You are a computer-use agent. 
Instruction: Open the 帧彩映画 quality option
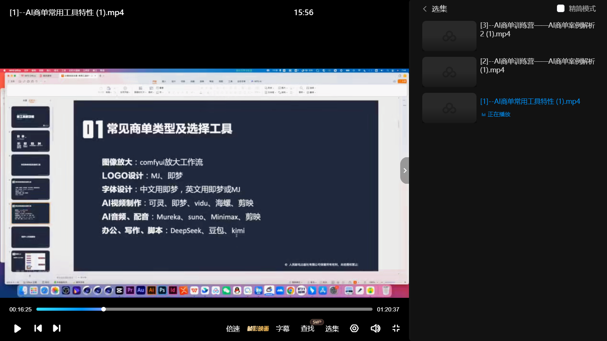point(258,328)
